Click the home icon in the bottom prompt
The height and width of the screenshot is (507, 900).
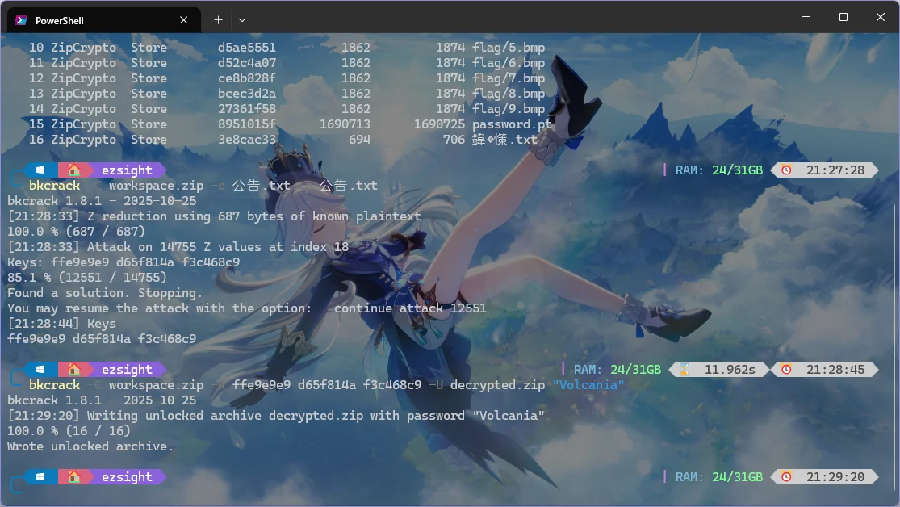tap(73, 477)
